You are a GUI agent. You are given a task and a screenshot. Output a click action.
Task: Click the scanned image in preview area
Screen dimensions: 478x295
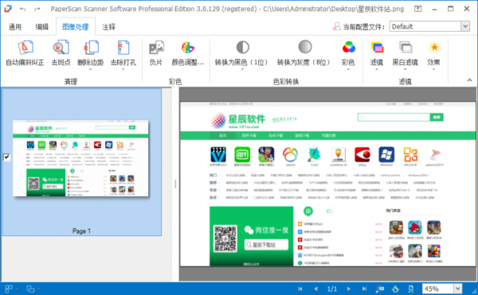(x=327, y=184)
